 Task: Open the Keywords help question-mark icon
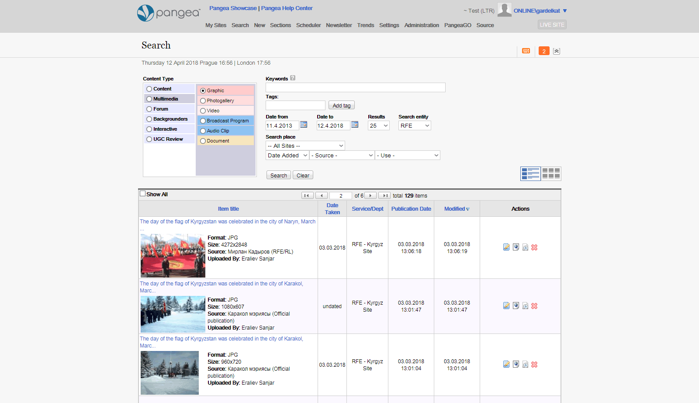[293, 78]
